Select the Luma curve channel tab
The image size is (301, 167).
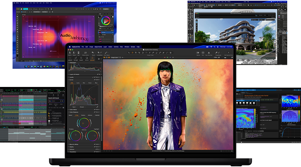(x=78, y=83)
